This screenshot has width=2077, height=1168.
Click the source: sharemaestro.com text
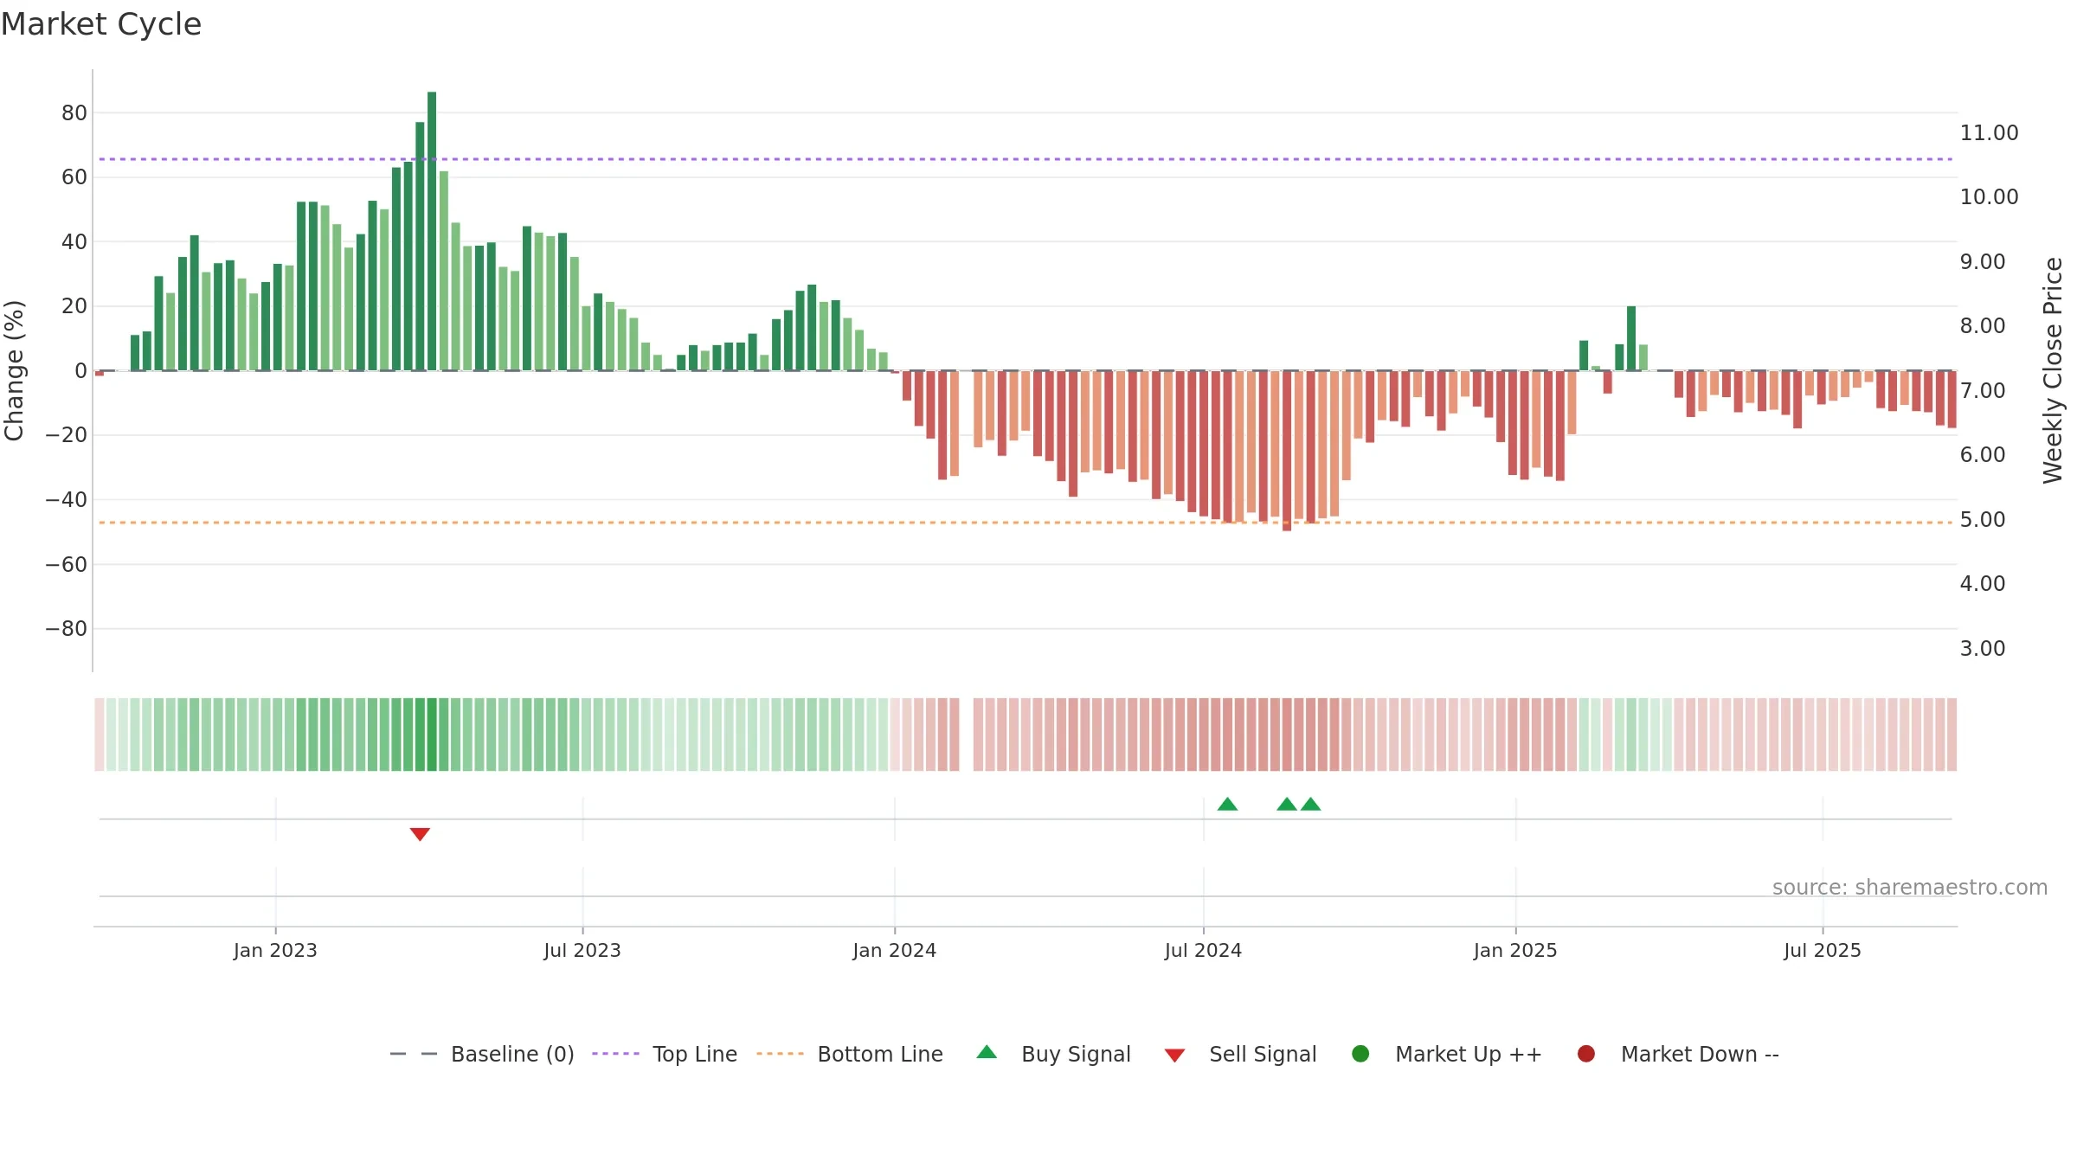1910,888
